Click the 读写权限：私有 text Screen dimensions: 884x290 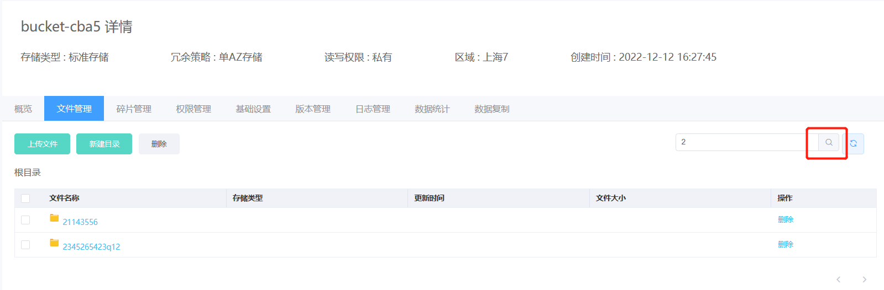tap(358, 57)
